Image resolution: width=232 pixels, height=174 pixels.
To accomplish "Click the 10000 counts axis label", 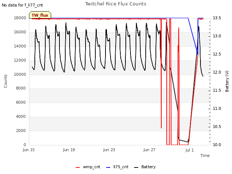I will (x=20, y=74).
